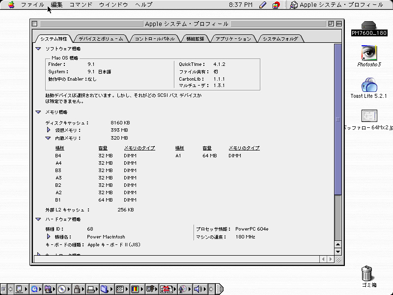The width and height of the screenshot is (393, 295).
Task: Select the バッファロー64Mx2 image file icon
Action: click(x=369, y=120)
